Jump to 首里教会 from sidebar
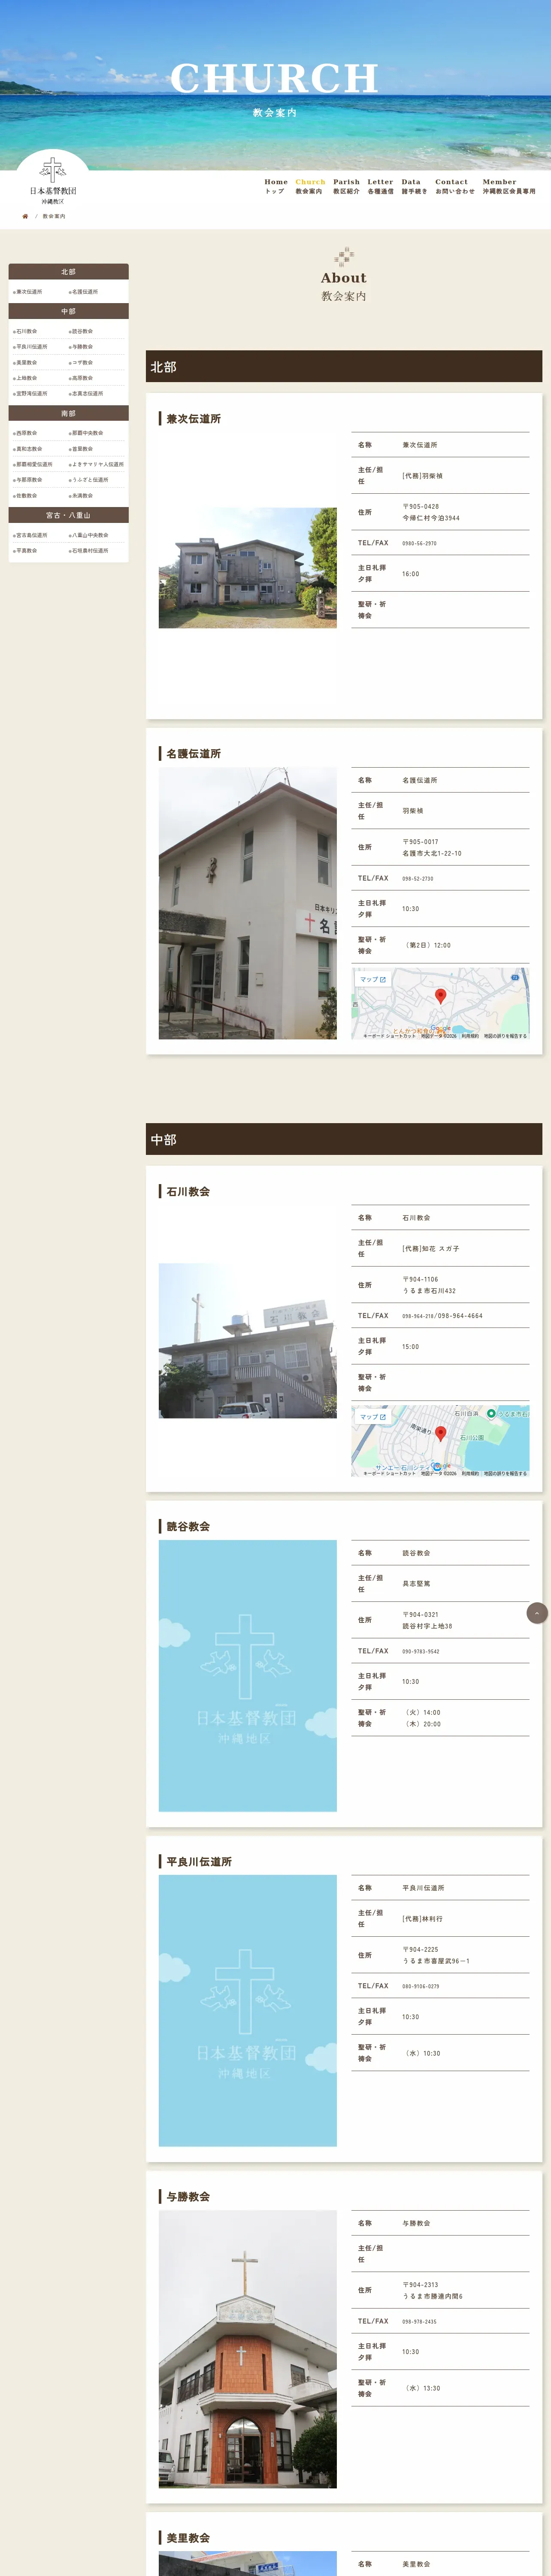This screenshot has height=2576, width=551. coord(82,449)
